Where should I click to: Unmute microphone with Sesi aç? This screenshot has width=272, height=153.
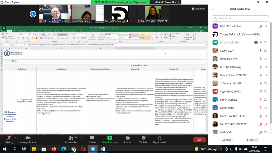coord(9,138)
